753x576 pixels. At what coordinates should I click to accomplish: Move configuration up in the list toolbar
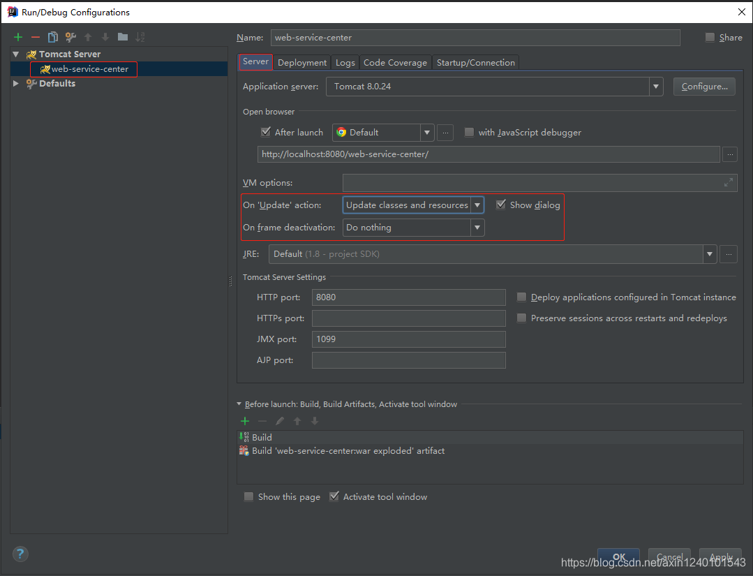(x=88, y=37)
